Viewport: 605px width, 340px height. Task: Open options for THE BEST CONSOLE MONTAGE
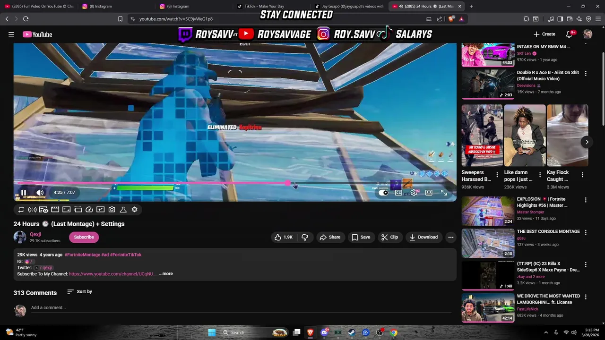(586, 232)
